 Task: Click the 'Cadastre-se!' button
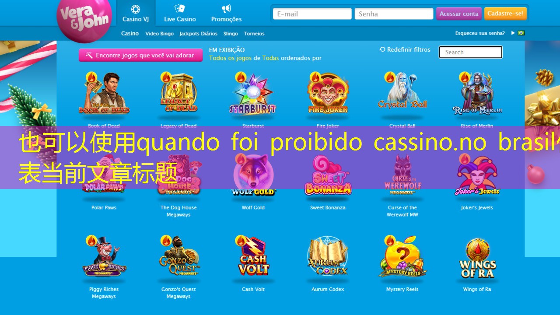tap(505, 14)
